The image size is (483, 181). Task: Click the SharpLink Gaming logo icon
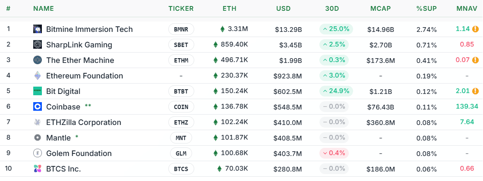[38, 44]
